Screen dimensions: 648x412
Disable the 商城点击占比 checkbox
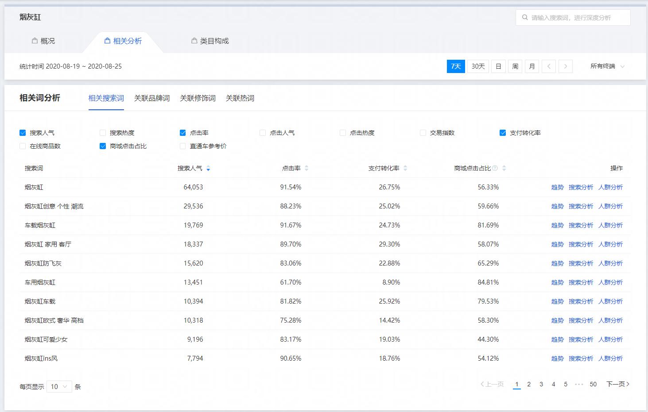click(102, 146)
